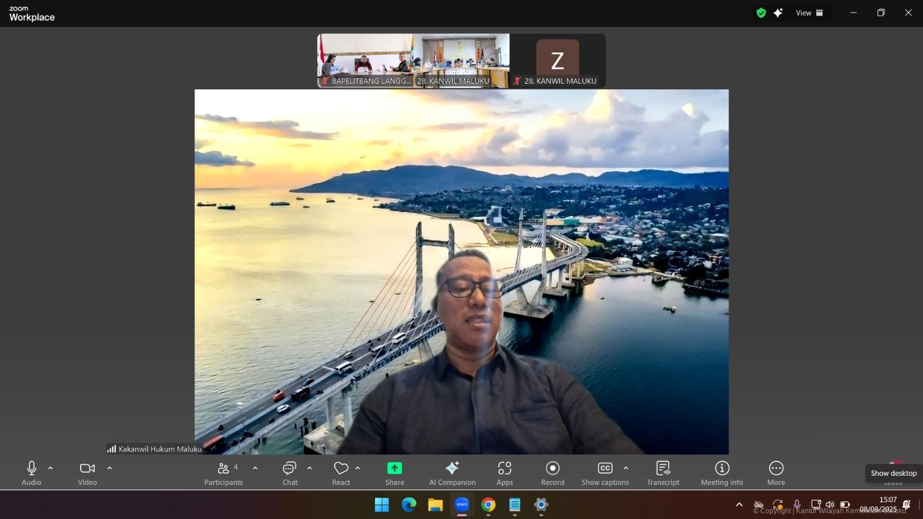Open the AI Companion panel

(452, 473)
